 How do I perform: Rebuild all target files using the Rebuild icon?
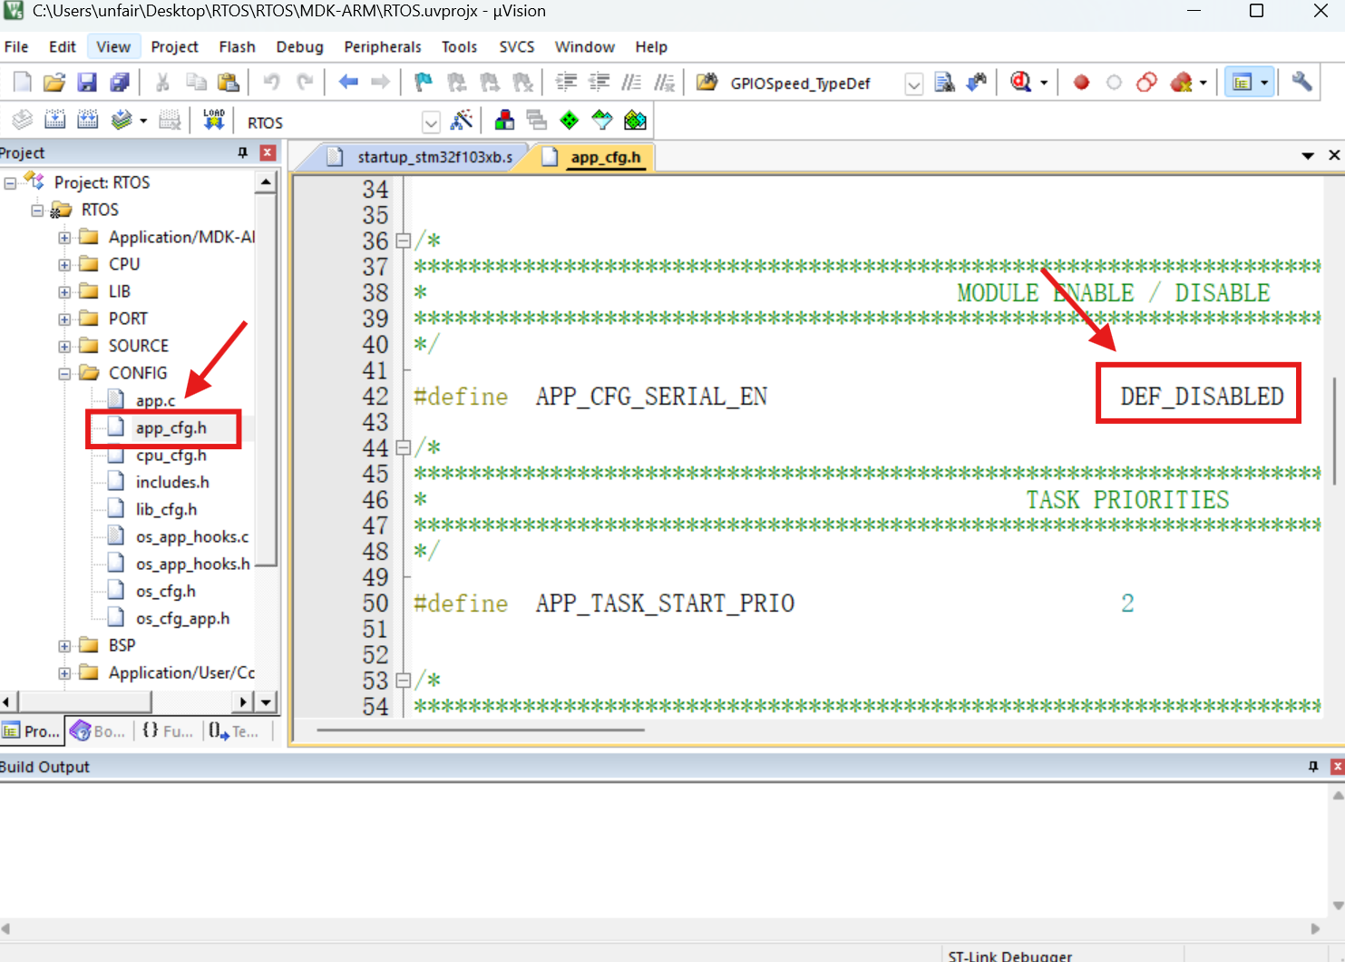[87, 120]
